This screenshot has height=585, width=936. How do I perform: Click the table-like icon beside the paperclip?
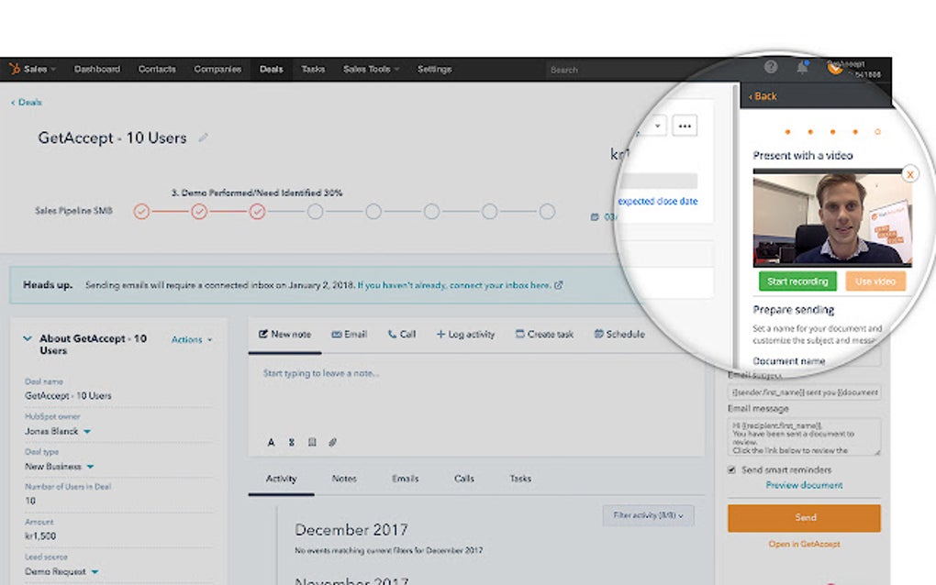[312, 443]
